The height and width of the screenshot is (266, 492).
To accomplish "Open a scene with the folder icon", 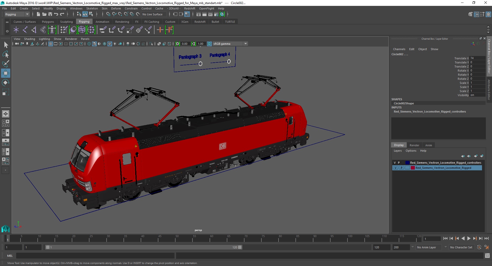I will pyautogui.click(x=44, y=14).
